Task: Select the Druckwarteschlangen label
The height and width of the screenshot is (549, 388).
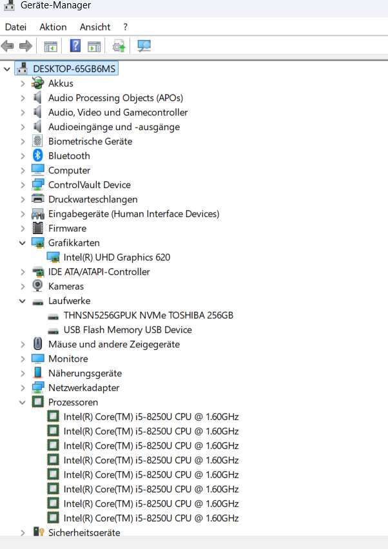Action: [x=93, y=199]
